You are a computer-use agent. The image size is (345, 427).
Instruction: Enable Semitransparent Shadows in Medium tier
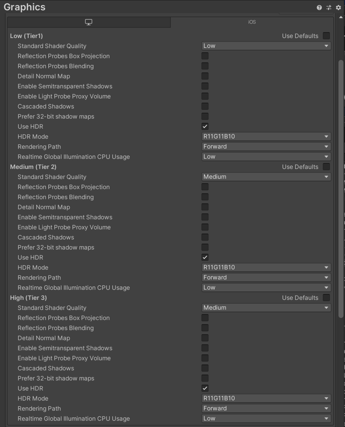[205, 217]
